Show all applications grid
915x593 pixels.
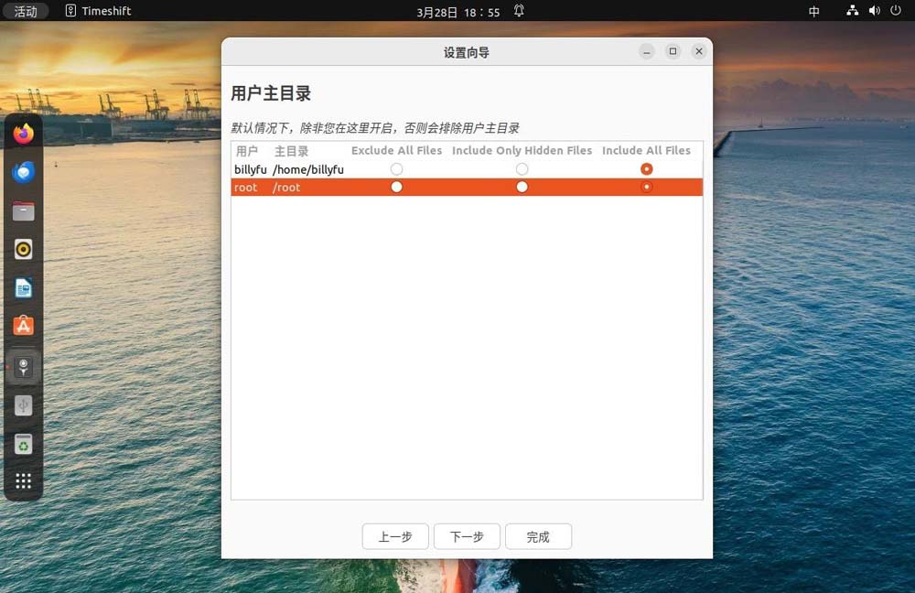[24, 481]
